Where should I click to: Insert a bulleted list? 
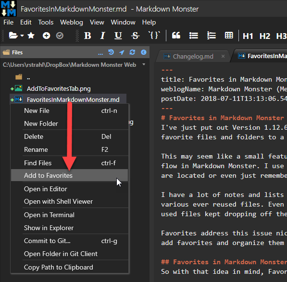(193, 36)
